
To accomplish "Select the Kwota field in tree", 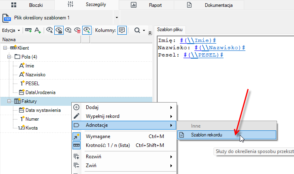I will [x=32, y=128].
